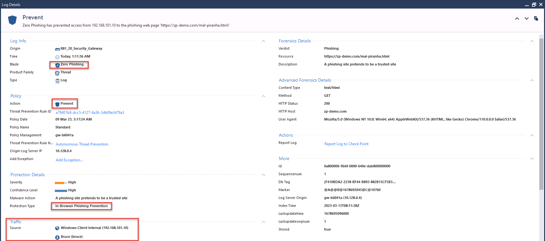This screenshot has height=241, width=545.
Task: Collapse the Protection Details section
Action: point(263,175)
